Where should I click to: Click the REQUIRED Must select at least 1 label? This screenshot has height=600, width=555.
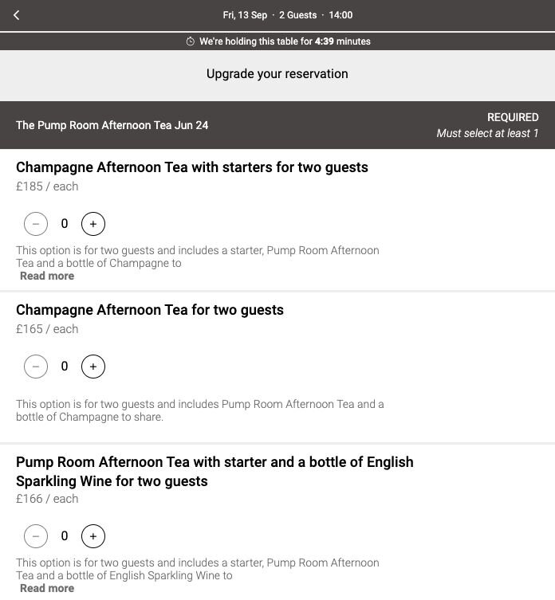[487, 125]
